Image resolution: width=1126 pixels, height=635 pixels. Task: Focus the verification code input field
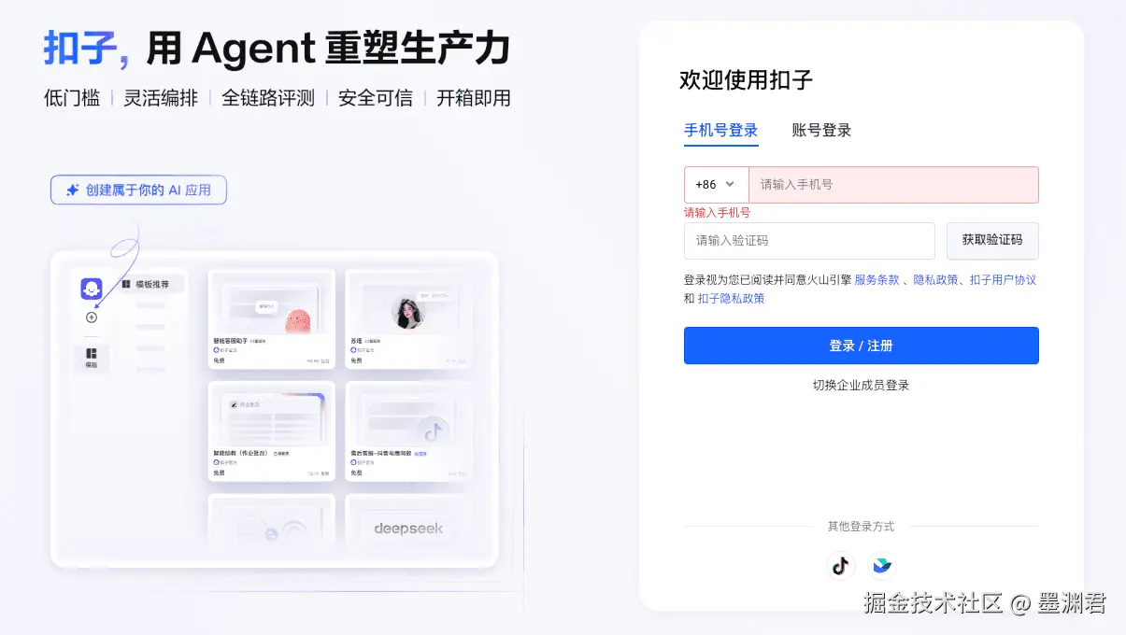809,241
